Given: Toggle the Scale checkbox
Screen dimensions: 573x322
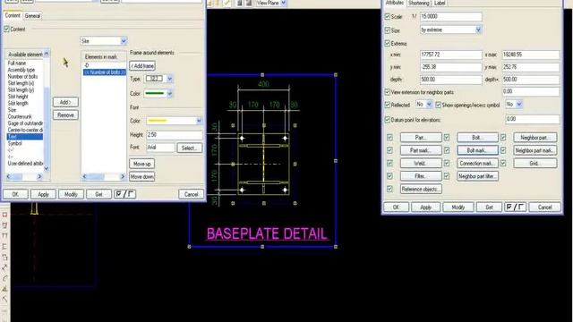Looking at the screenshot, I should coord(388,16).
